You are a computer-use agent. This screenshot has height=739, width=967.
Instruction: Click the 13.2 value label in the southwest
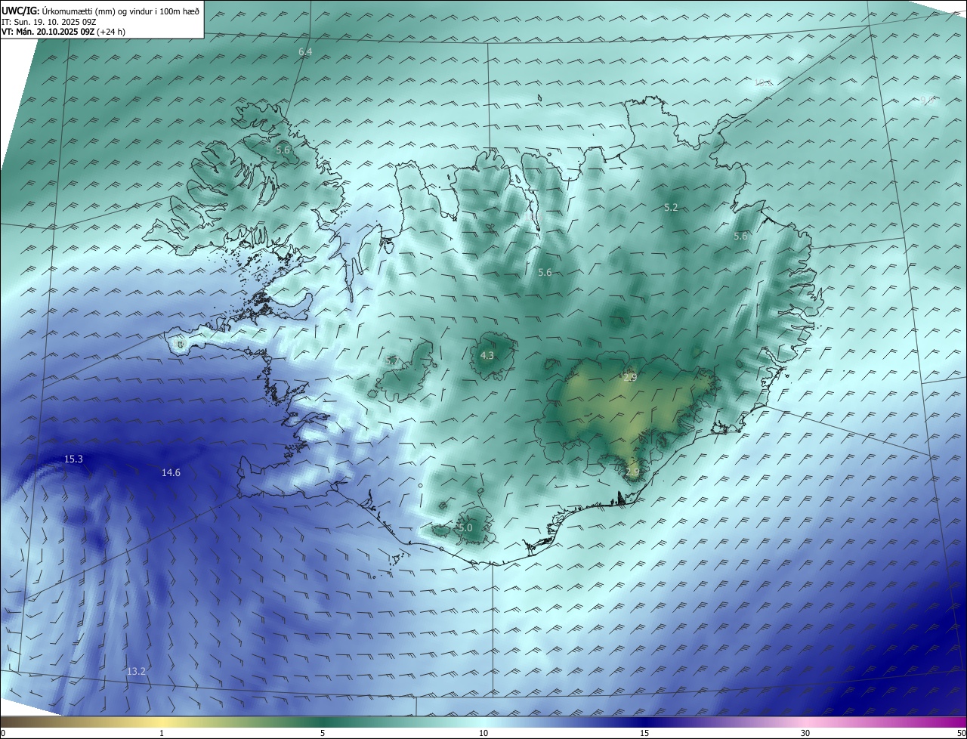click(136, 671)
